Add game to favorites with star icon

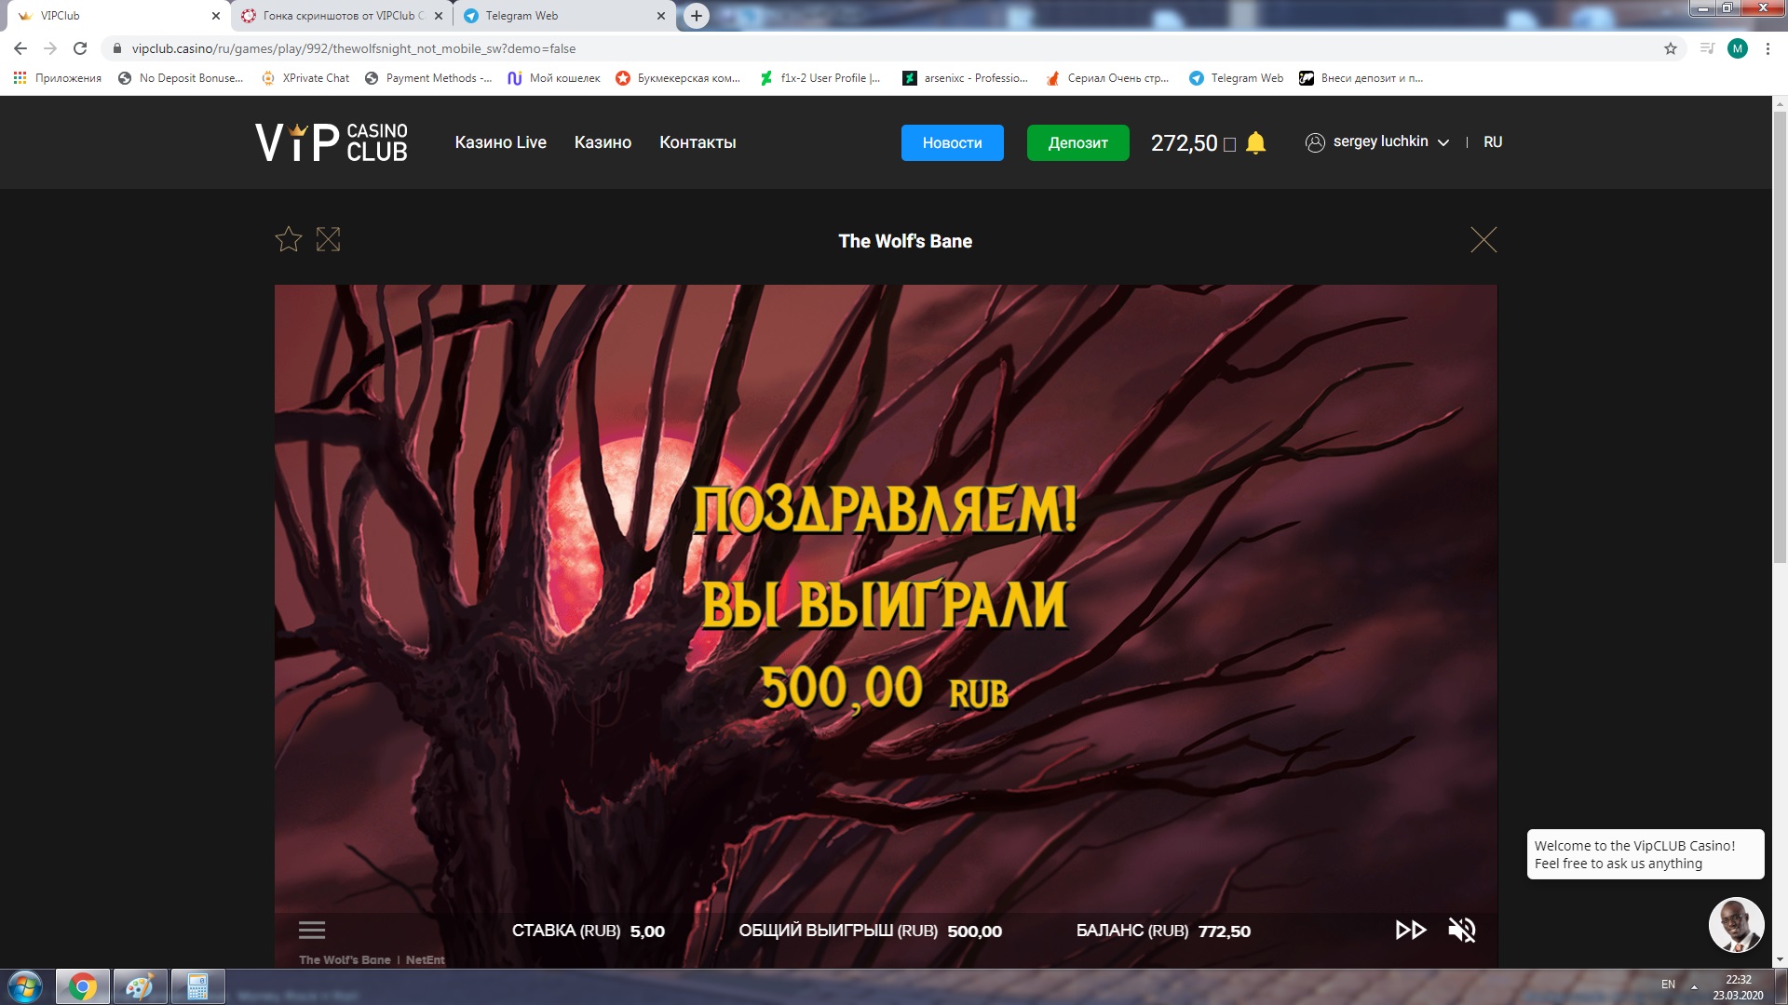coord(289,240)
